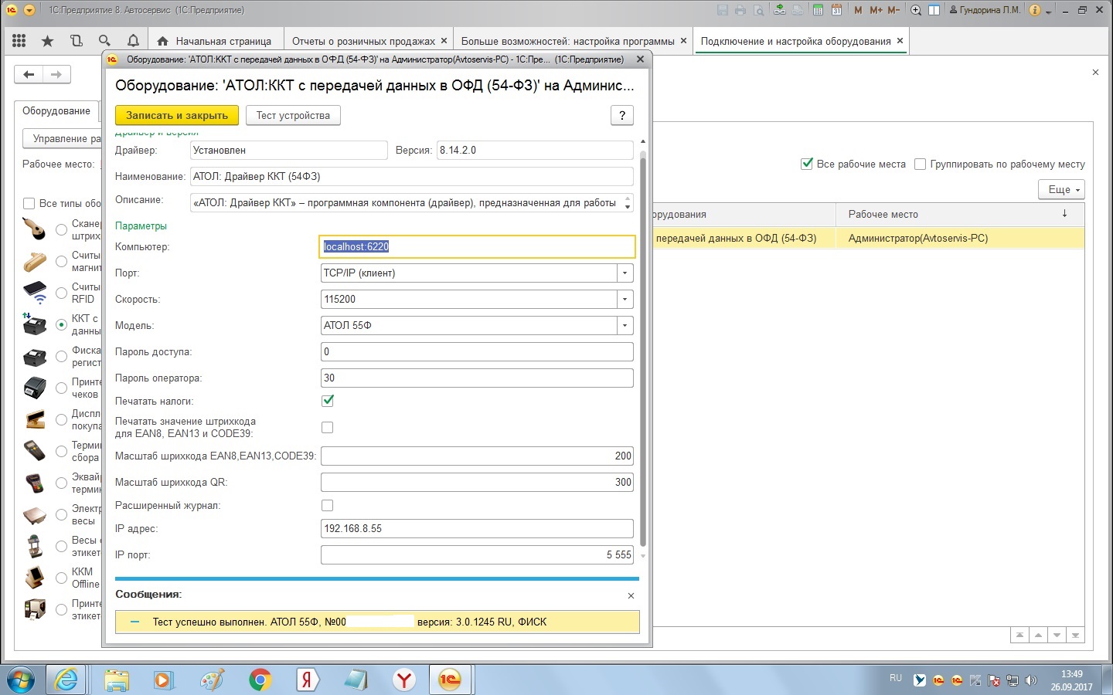1113x695 pixels.
Task: Switch to Начальная страница tab
Action: tap(215, 41)
